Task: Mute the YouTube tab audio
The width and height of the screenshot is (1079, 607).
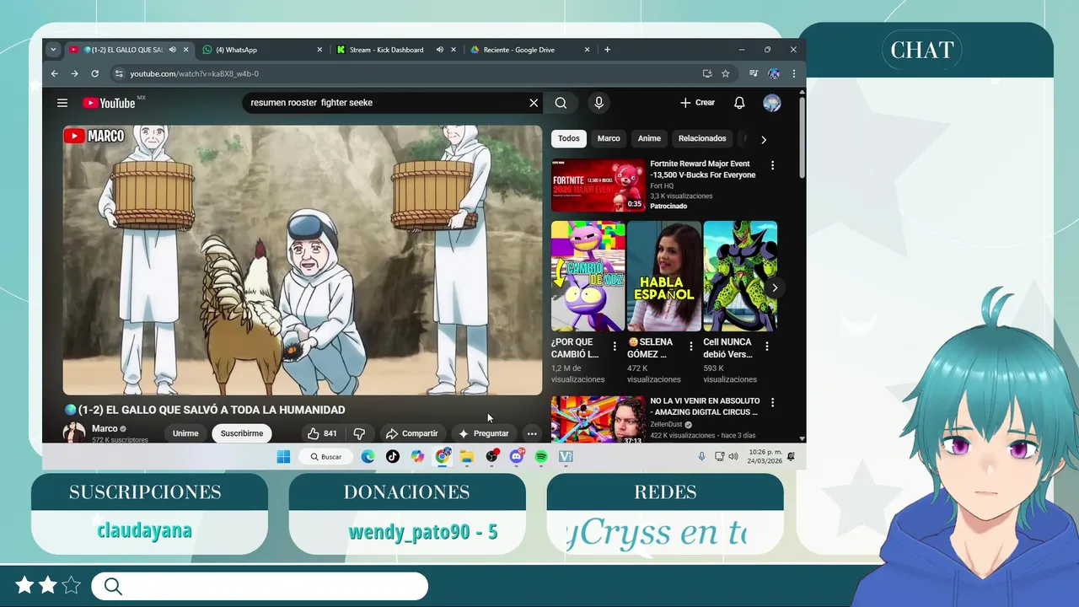Action: pos(172,50)
